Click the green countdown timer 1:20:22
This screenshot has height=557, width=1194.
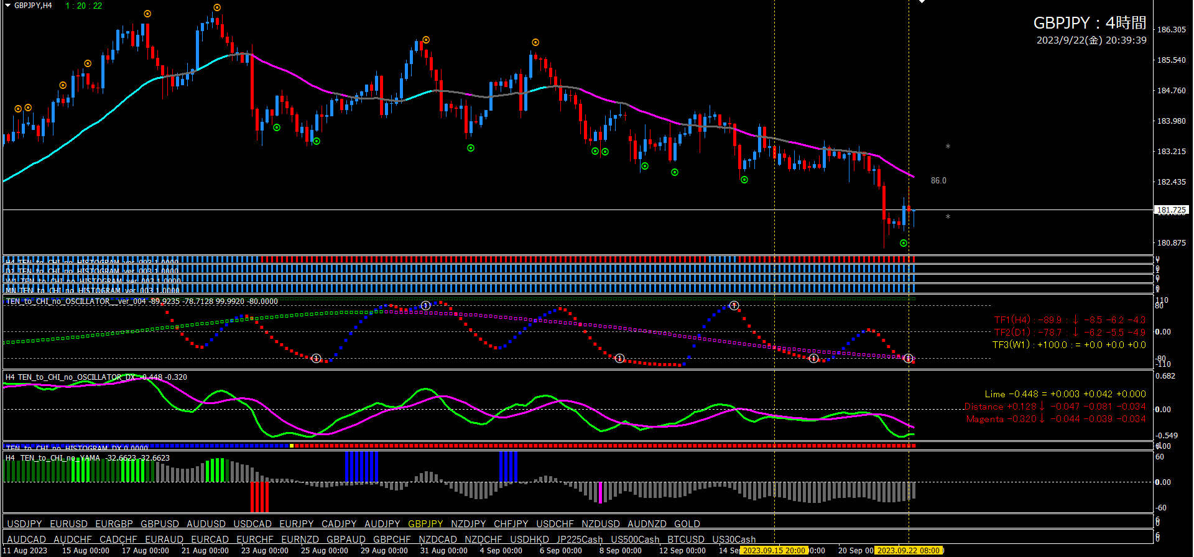coord(84,6)
